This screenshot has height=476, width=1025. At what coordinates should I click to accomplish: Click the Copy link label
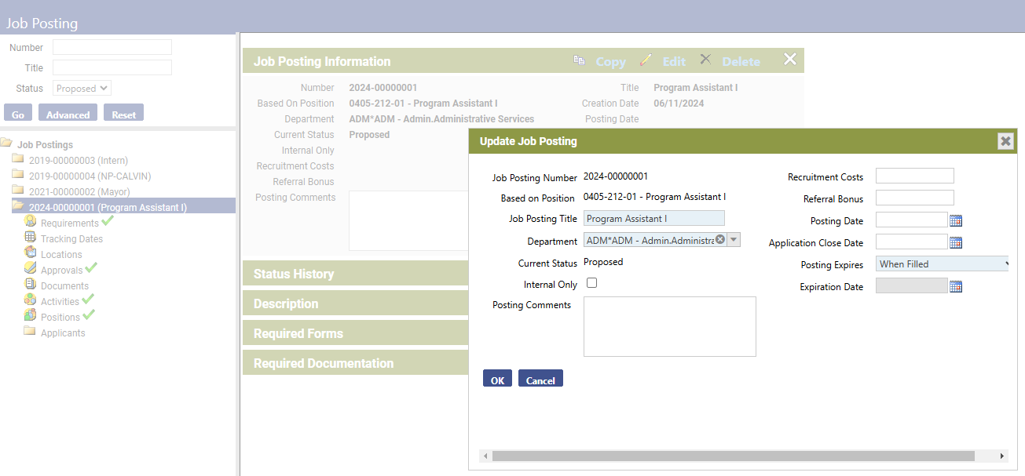pyautogui.click(x=610, y=61)
